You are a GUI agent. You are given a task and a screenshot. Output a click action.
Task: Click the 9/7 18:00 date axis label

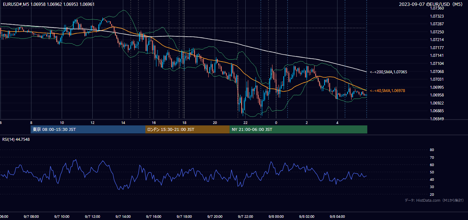(x=184, y=217)
